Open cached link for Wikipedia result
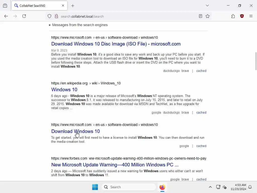Screen dimensions: 257x193 [201, 113]
